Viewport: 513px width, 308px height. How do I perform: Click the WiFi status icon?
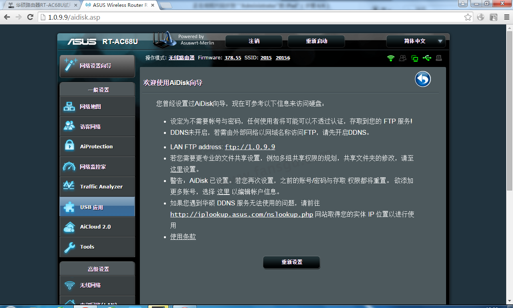pyautogui.click(x=391, y=58)
